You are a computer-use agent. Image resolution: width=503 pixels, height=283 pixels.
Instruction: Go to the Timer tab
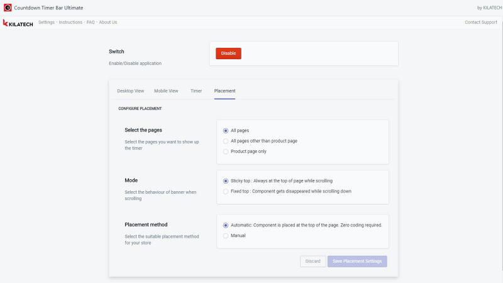coord(196,91)
